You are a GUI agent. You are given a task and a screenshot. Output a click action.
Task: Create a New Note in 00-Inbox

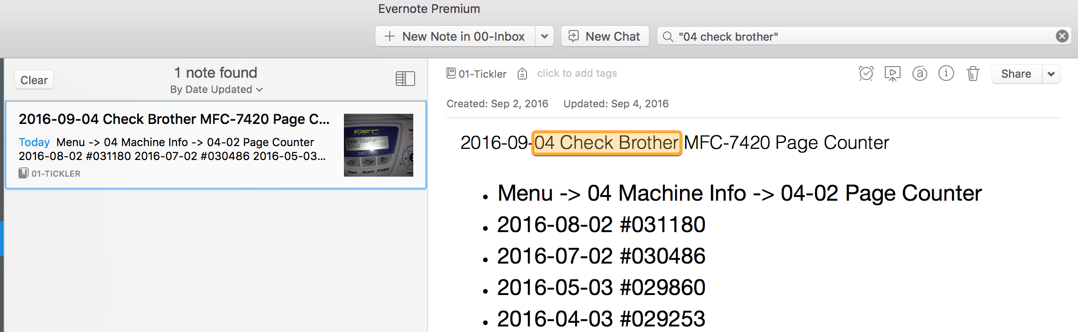pos(455,36)
